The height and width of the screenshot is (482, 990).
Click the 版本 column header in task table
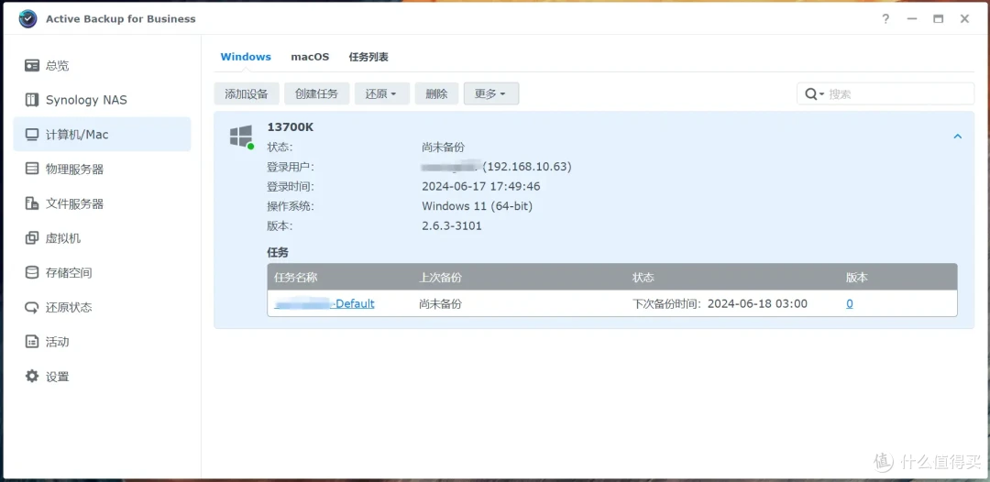point(857,278)
